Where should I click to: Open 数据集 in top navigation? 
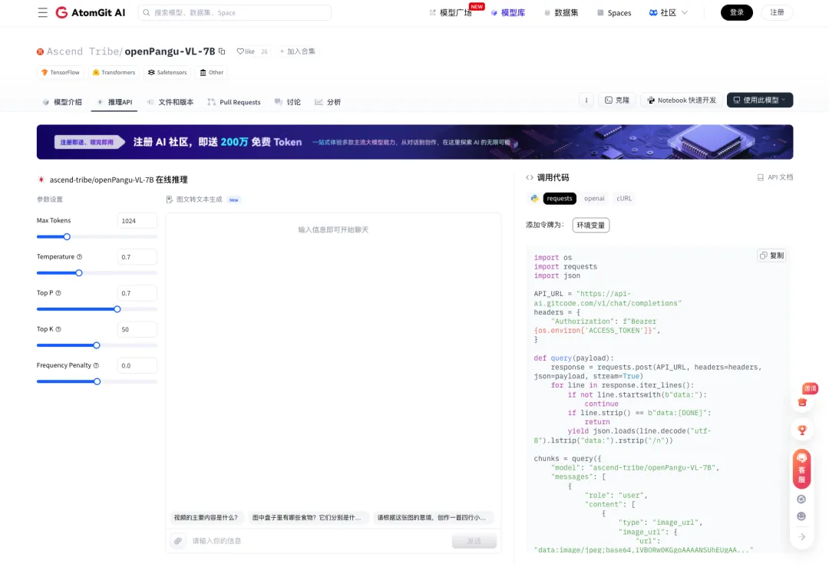[561, 13]
